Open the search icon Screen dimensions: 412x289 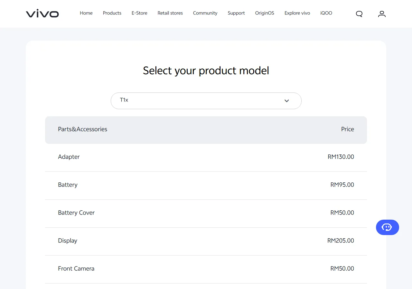point(359,14)
